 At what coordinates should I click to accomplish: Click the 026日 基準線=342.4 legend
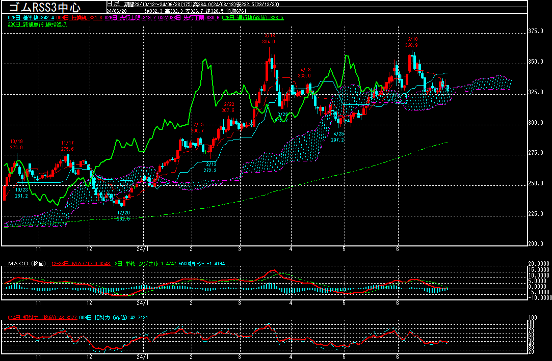tap(31, 18)
